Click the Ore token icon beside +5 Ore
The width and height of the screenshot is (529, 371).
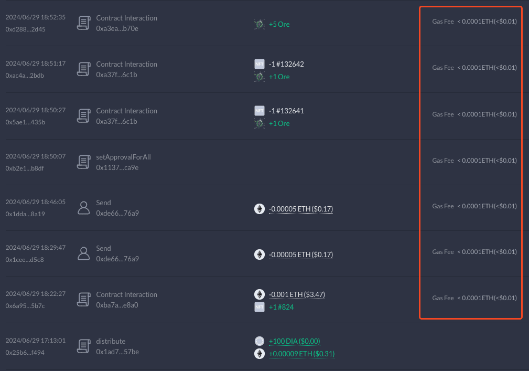tap(259, 24)
